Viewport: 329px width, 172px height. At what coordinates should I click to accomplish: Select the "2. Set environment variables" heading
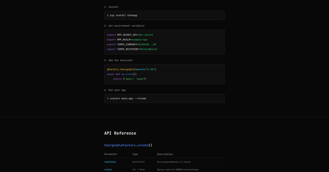click(124, 26)
